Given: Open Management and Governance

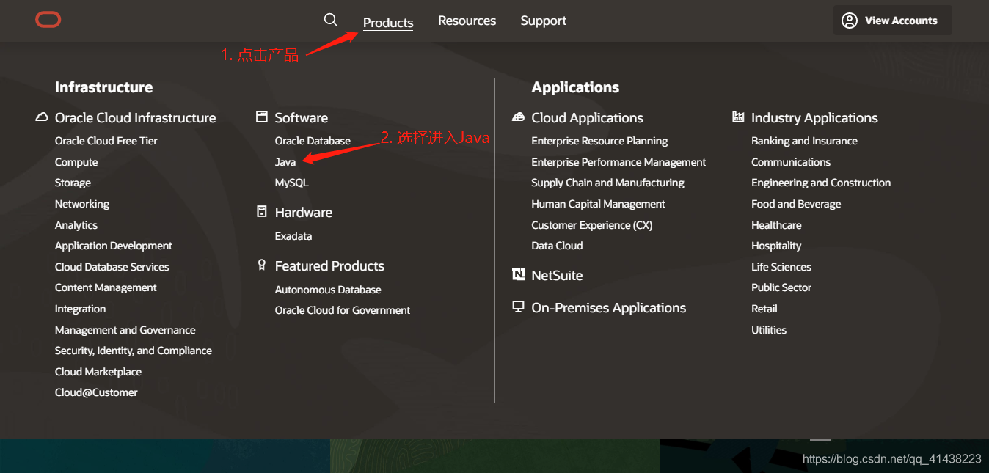Looking at the screenshot, I should click(125, 330).
